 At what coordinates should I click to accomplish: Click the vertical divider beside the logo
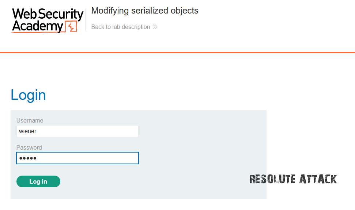[x=86, y=19]
